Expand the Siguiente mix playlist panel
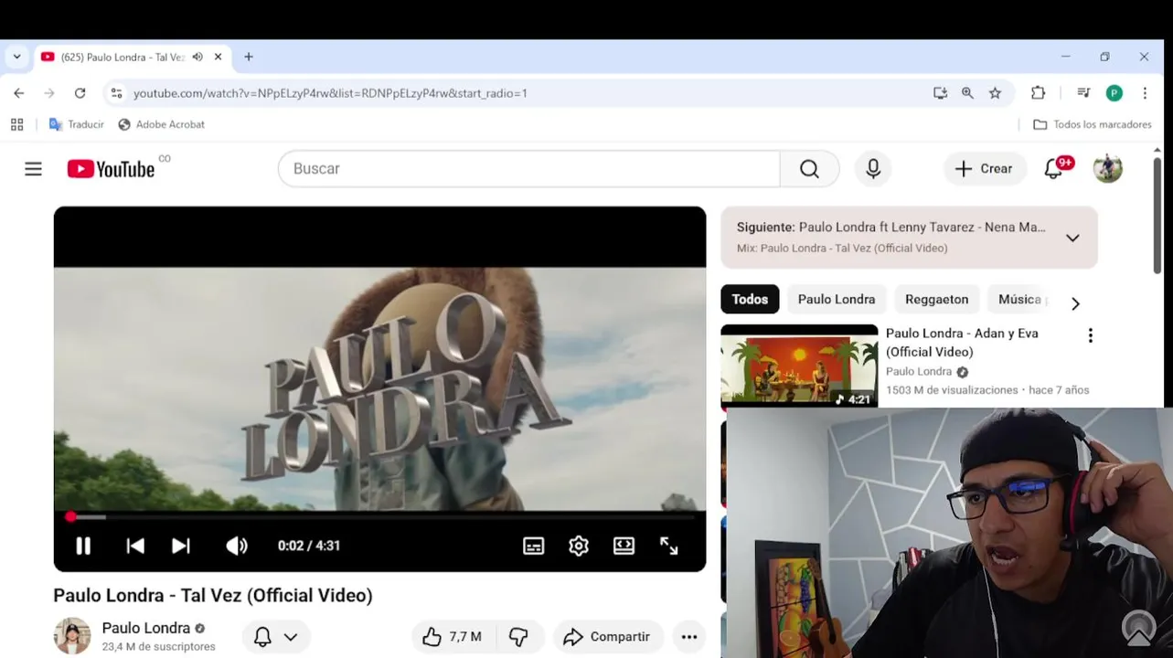 1072,238
